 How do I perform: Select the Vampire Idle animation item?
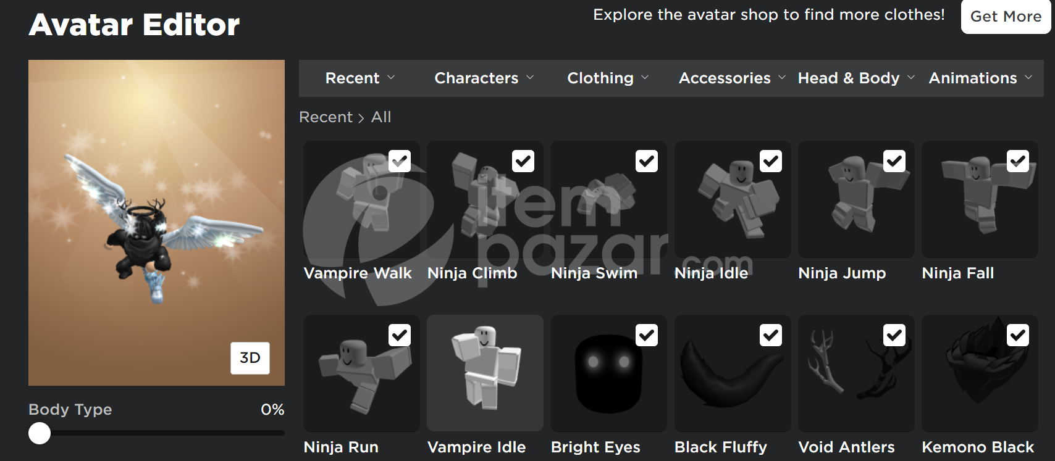[485, 373]
